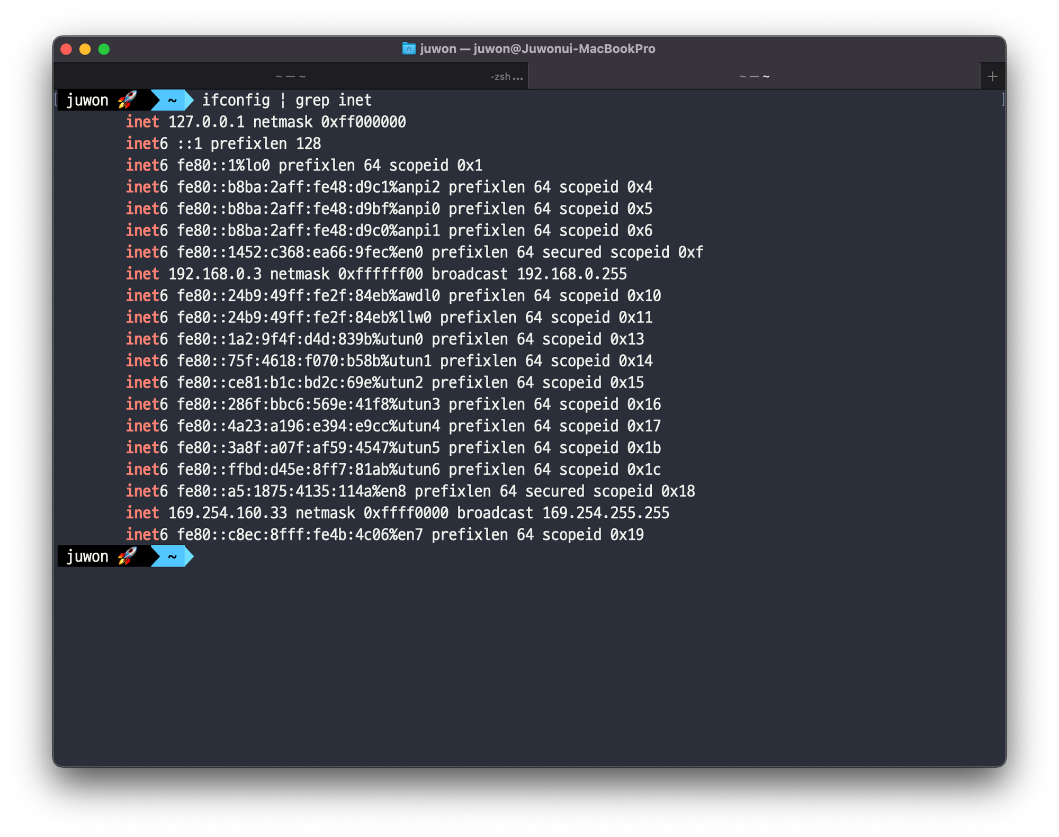Viewport: 1059px width, 837px height.
Task: Open a new tab with plus button
Action: [992, 77]
